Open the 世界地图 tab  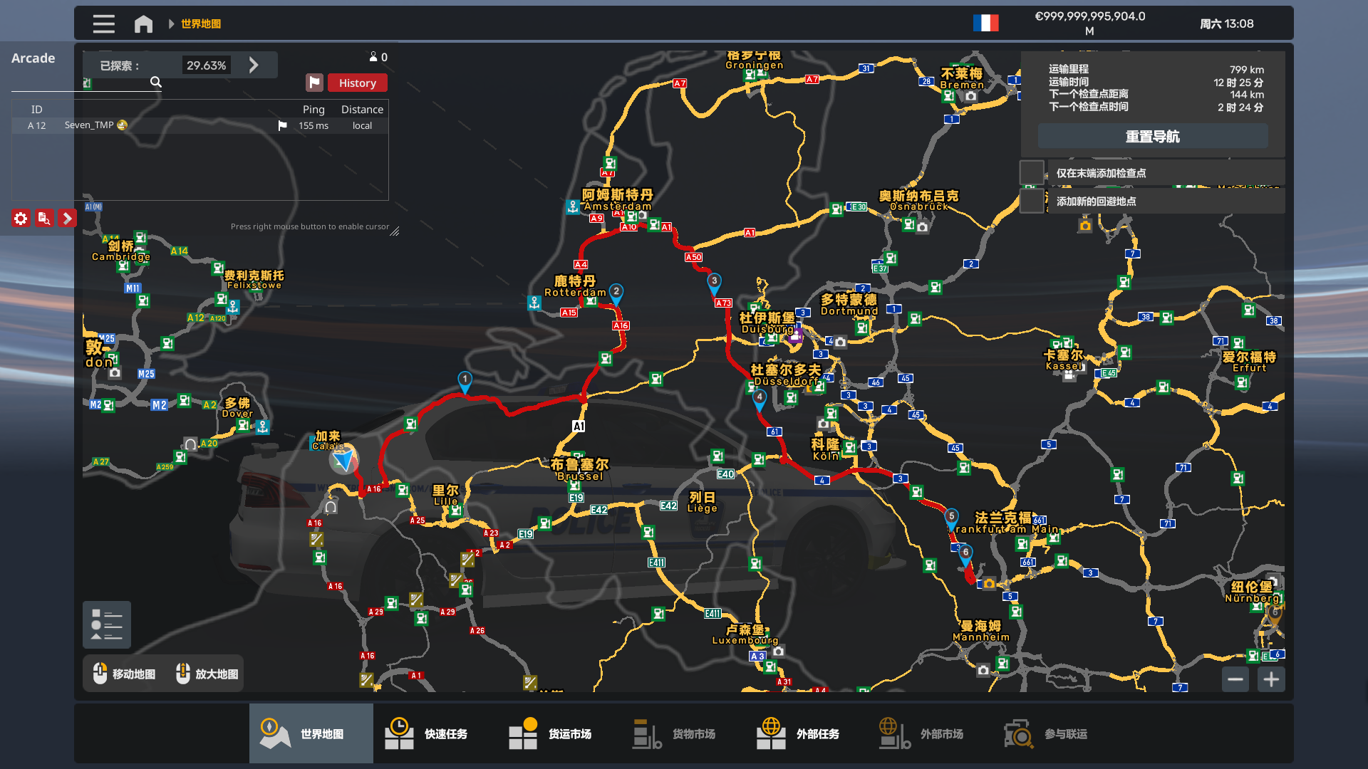point(311,733)
